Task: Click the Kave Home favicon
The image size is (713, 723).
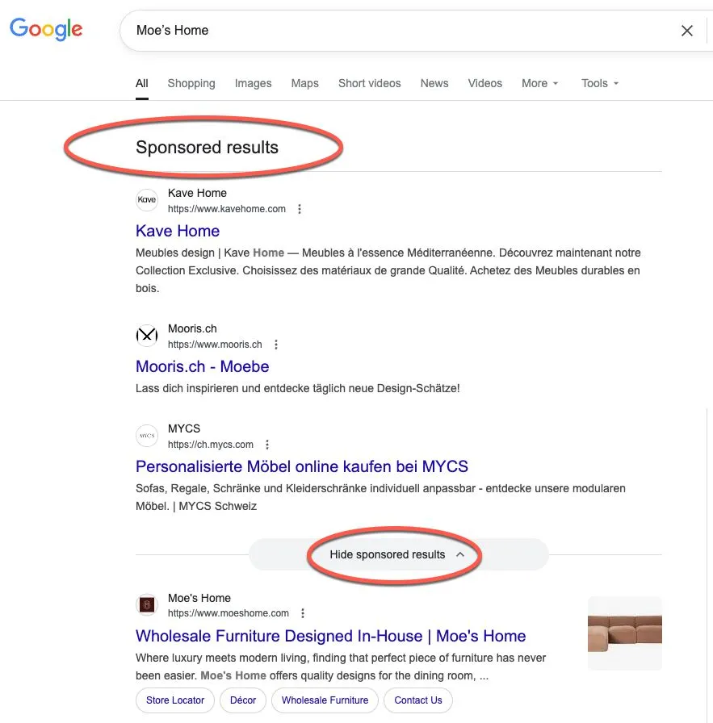Action: tap(147, 200)
